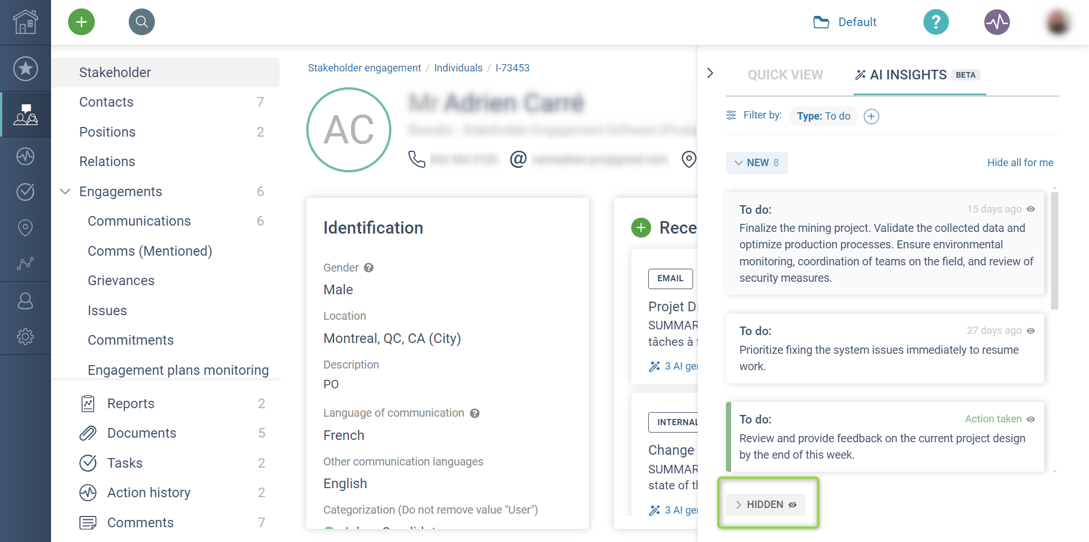Toggle eye icon on mining project to-do
The height and width of the screenshot is (542, 1089).
coord(1031,209)
